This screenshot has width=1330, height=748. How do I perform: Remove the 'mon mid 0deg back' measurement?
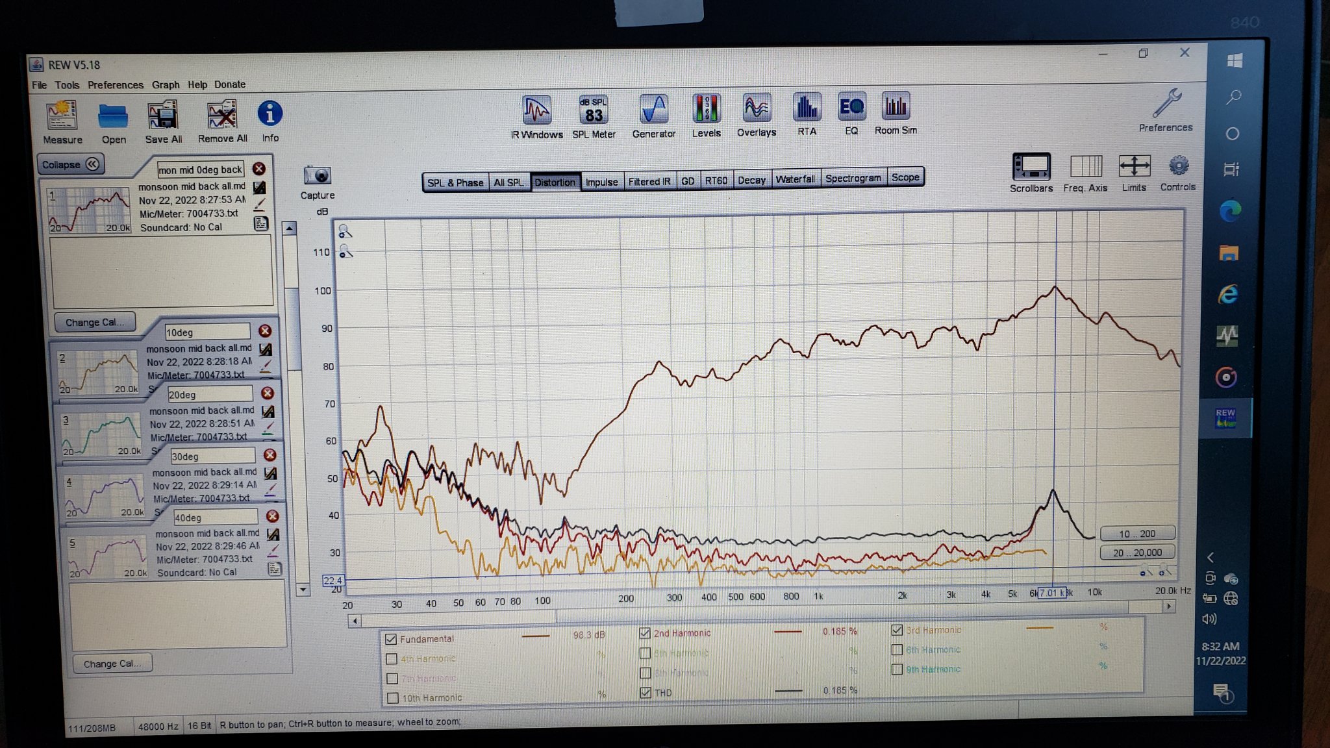(x=258, y=169)
